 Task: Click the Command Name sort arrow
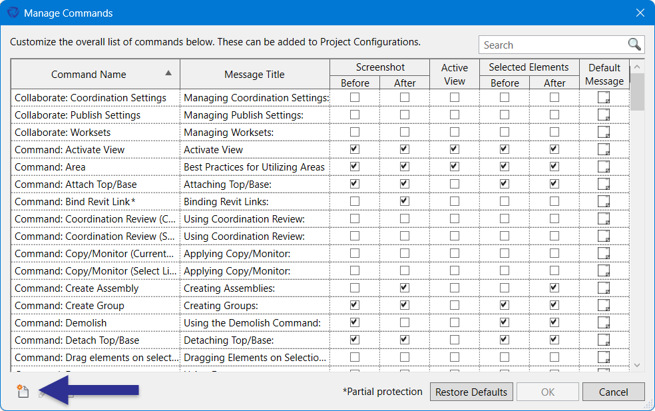pos(168,74)
